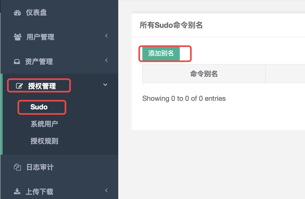Click the dashboard gauge icon

tap(17, 13)
